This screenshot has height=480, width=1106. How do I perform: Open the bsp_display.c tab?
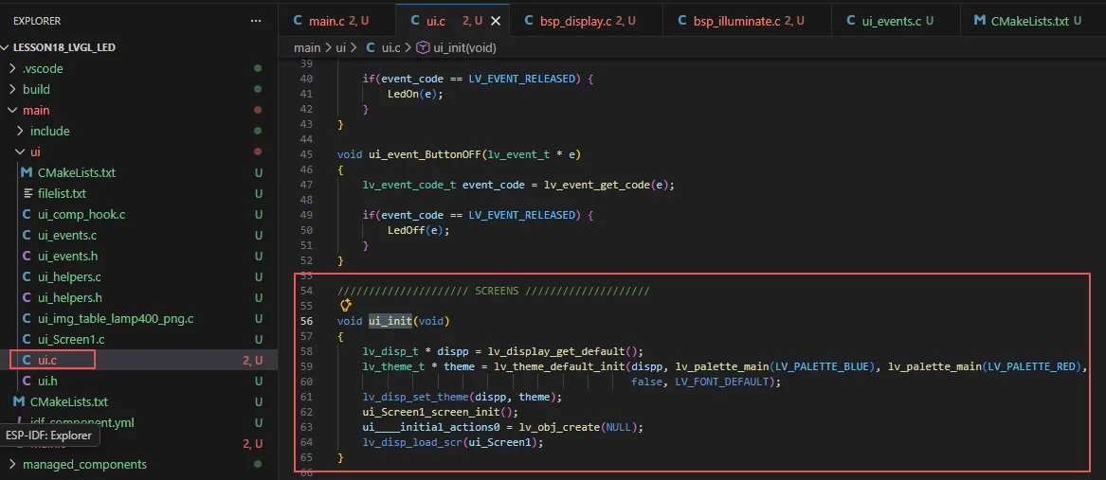[x=576, y=20]
